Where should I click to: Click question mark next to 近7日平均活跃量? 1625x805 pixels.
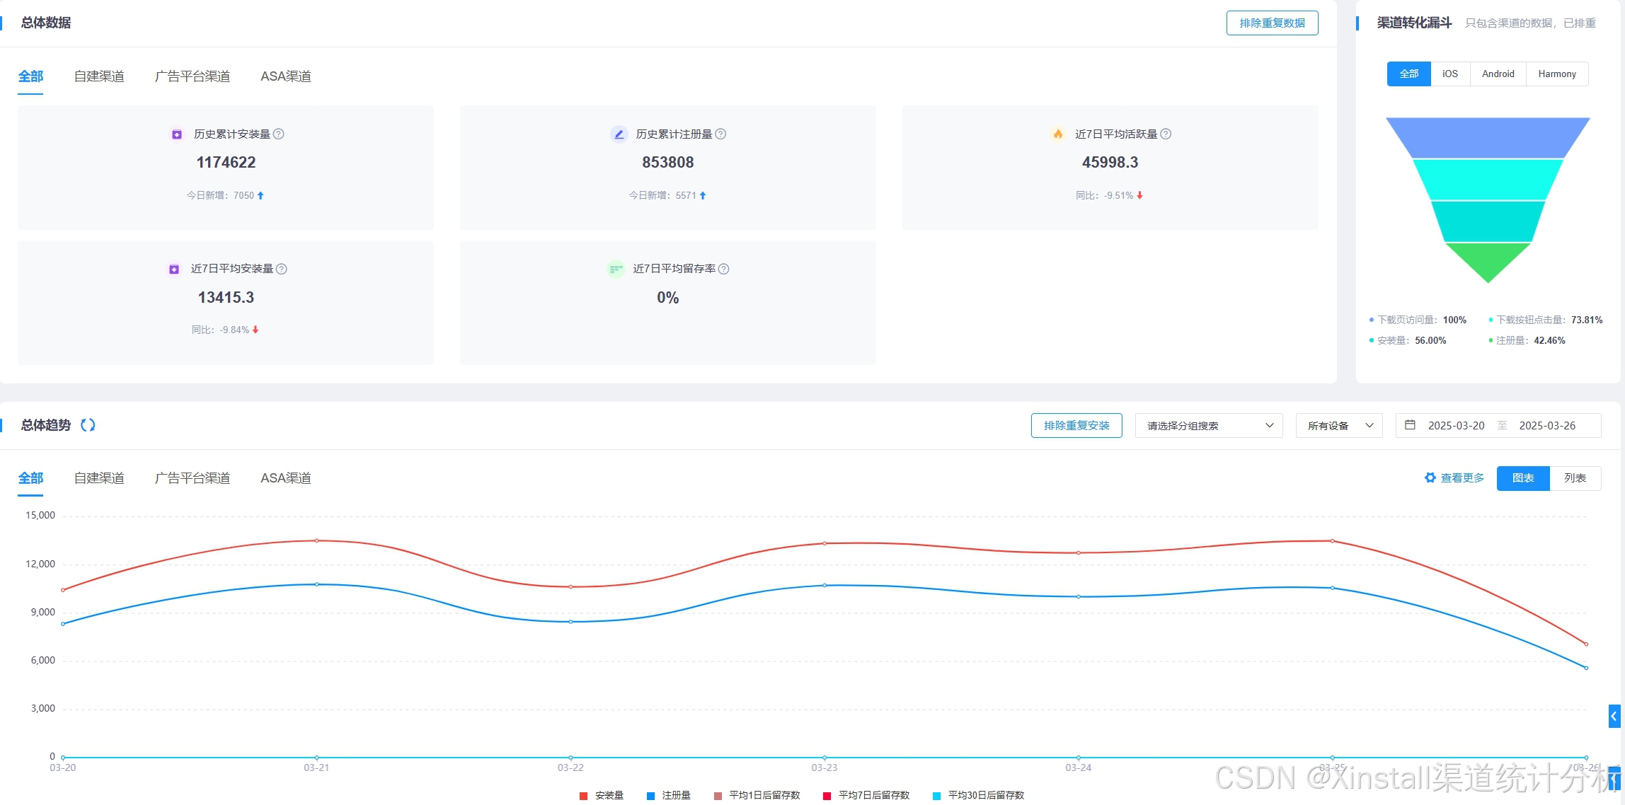coord(1166,134)
